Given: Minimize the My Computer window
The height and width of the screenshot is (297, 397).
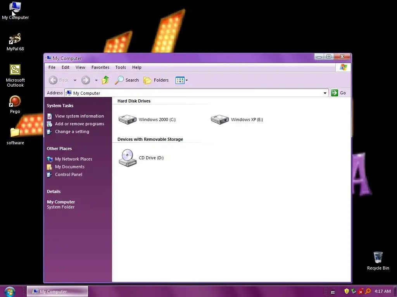Looking at the screenshot, I should coord(319,57).
